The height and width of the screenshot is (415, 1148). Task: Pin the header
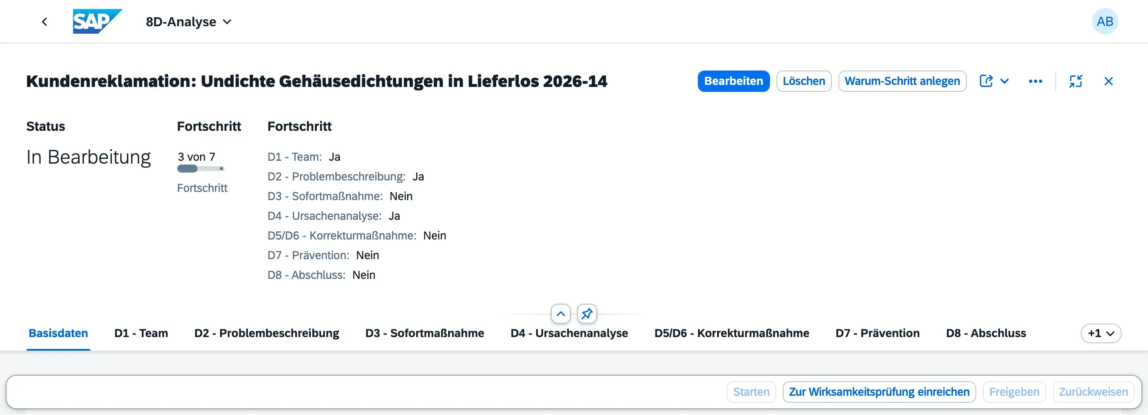[x=587, y=314]
